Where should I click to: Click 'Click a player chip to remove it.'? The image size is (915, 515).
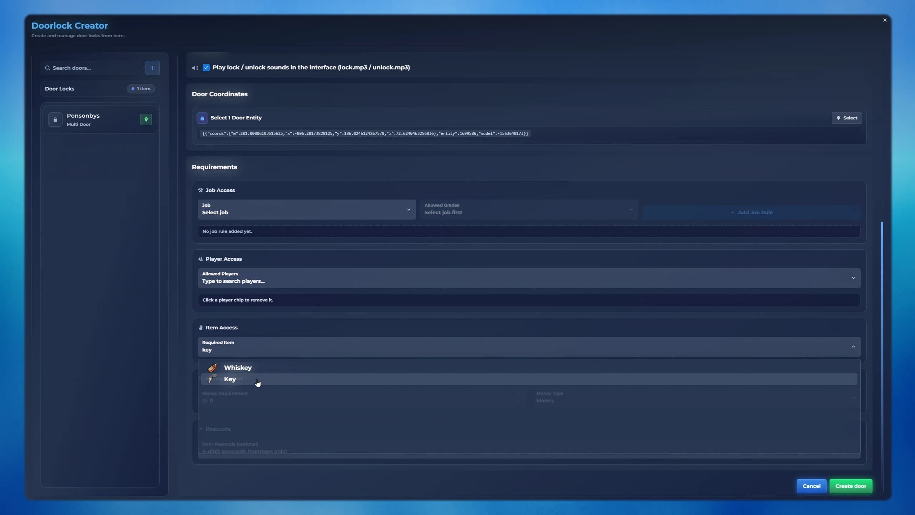238,300
